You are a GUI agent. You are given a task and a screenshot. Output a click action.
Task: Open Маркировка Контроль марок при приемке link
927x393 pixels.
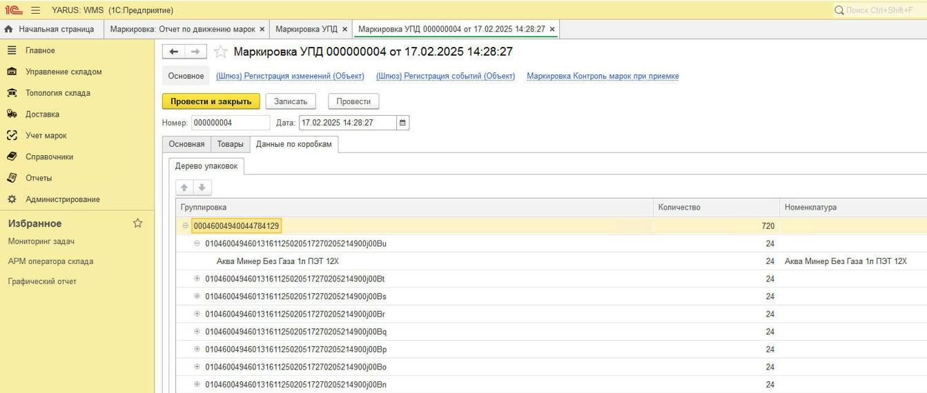pyautogui.click(x=603, y=77)
